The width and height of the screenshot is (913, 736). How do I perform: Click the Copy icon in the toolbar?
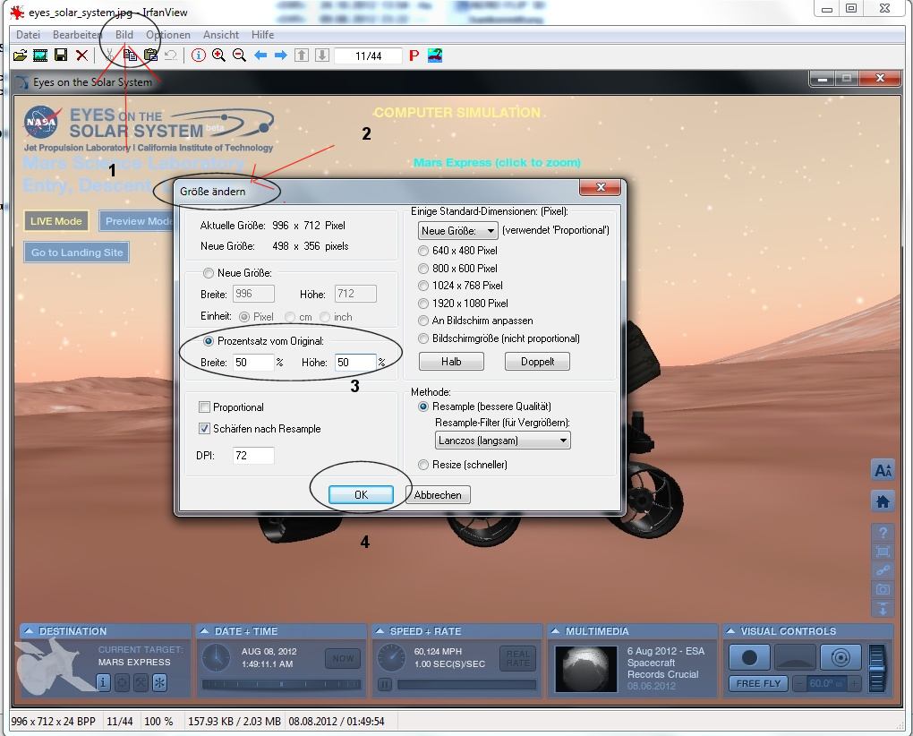[x=130, y=56]
